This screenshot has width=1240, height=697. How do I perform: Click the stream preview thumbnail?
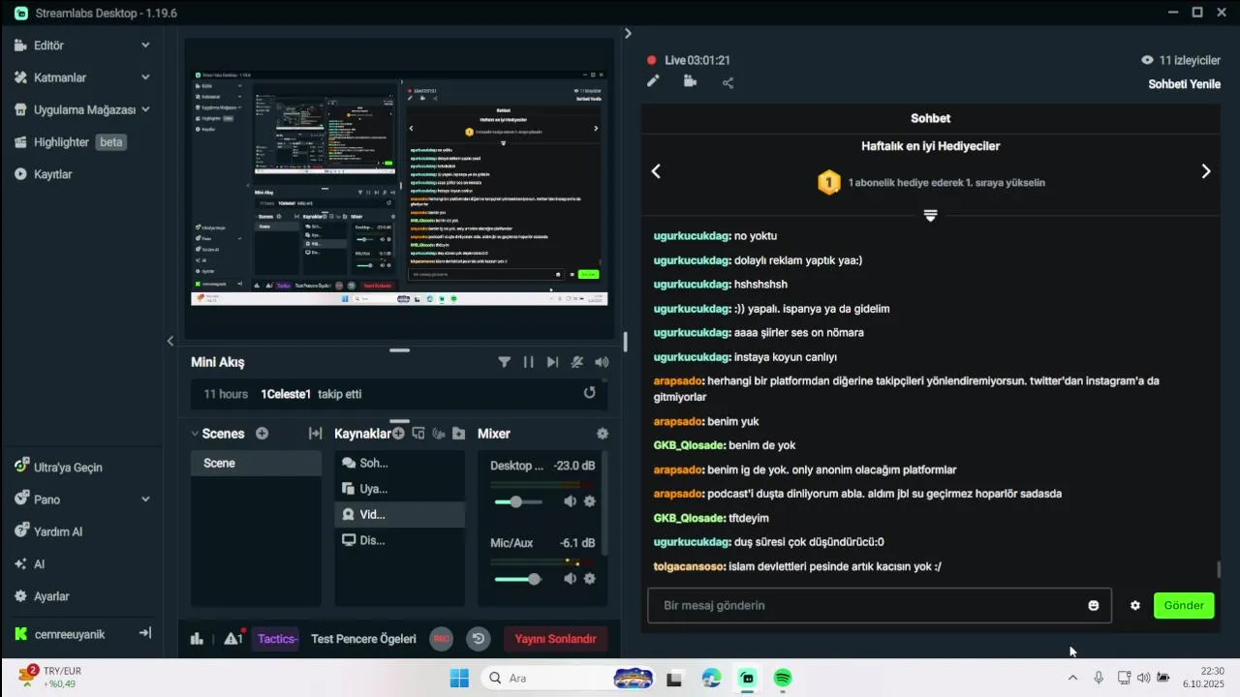[399, 188]
